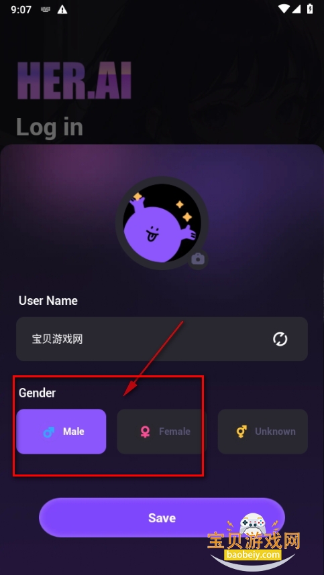Open the warning notification icon
Viewport: 324px width, 575px height.
tap(62, 9)
